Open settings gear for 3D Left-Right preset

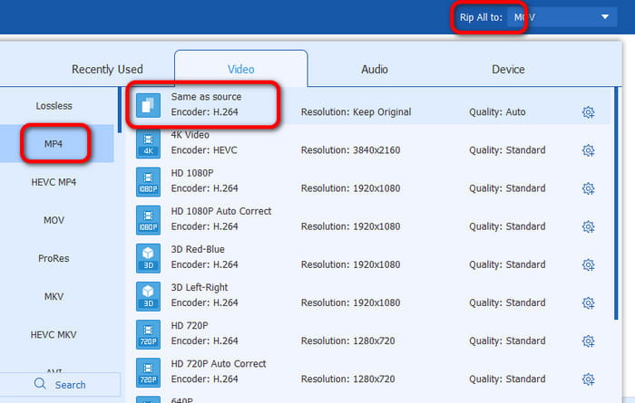588,302
